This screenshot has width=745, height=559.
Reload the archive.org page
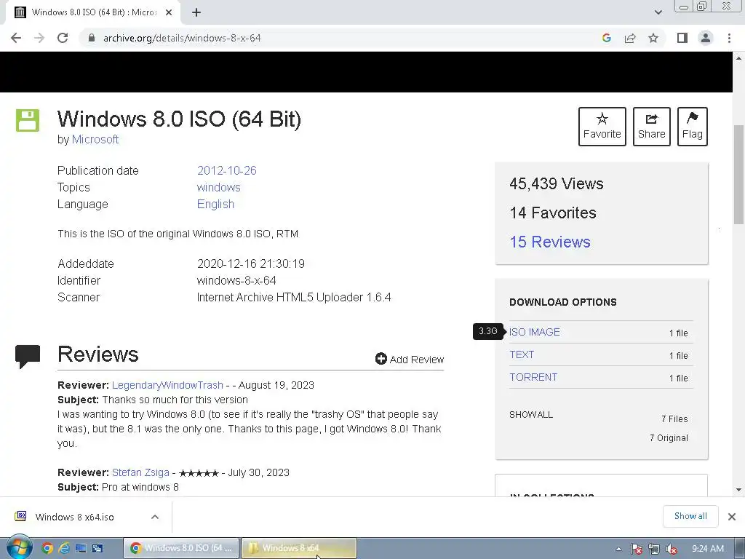pyautogui.click(x=63, y=38)
